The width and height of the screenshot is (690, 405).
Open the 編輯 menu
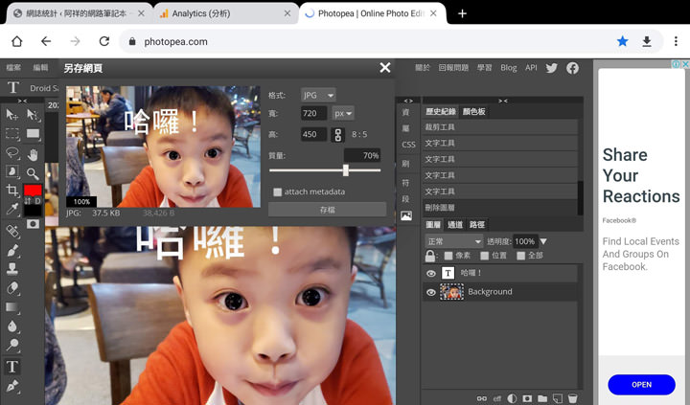[x=40, y=68]
